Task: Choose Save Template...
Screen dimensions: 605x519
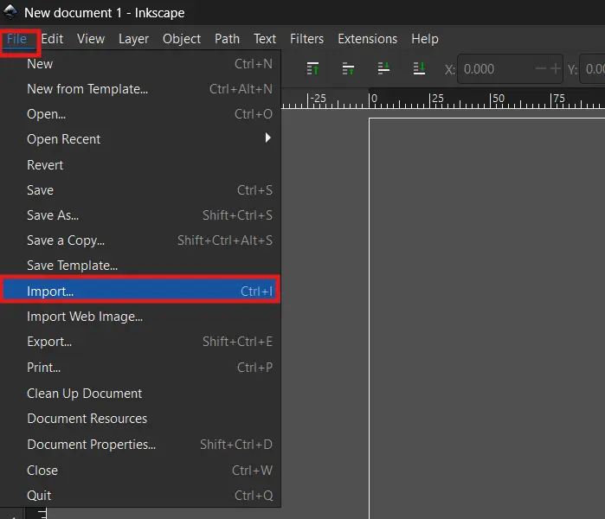Action: click(140, 266)
